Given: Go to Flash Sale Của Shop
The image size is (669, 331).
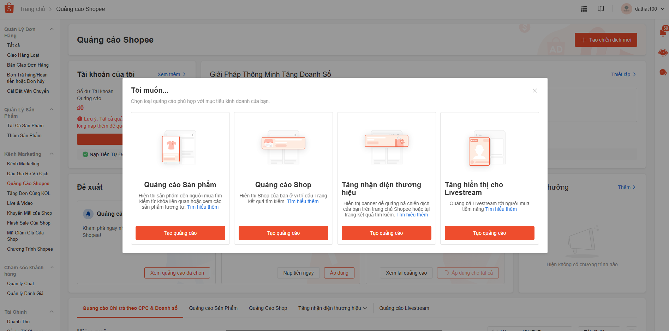Looking at the screenshot, I should tap(29, 223).
